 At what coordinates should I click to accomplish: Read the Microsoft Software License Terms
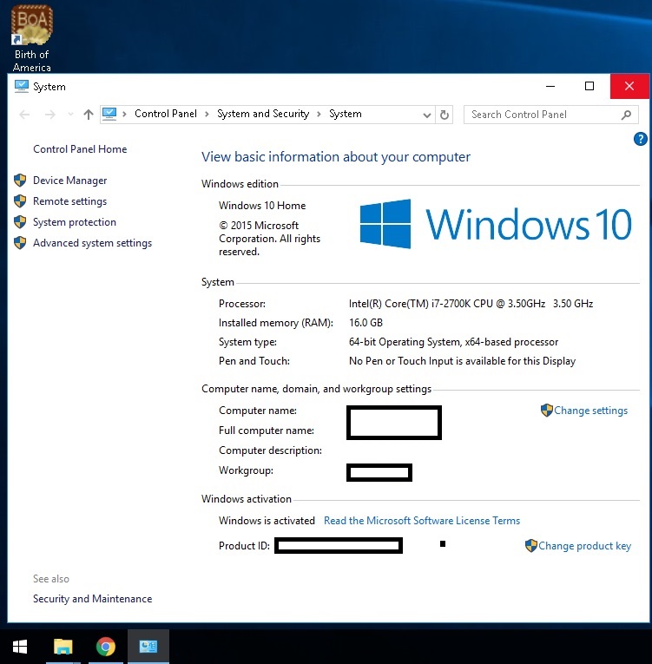(422, 521)
